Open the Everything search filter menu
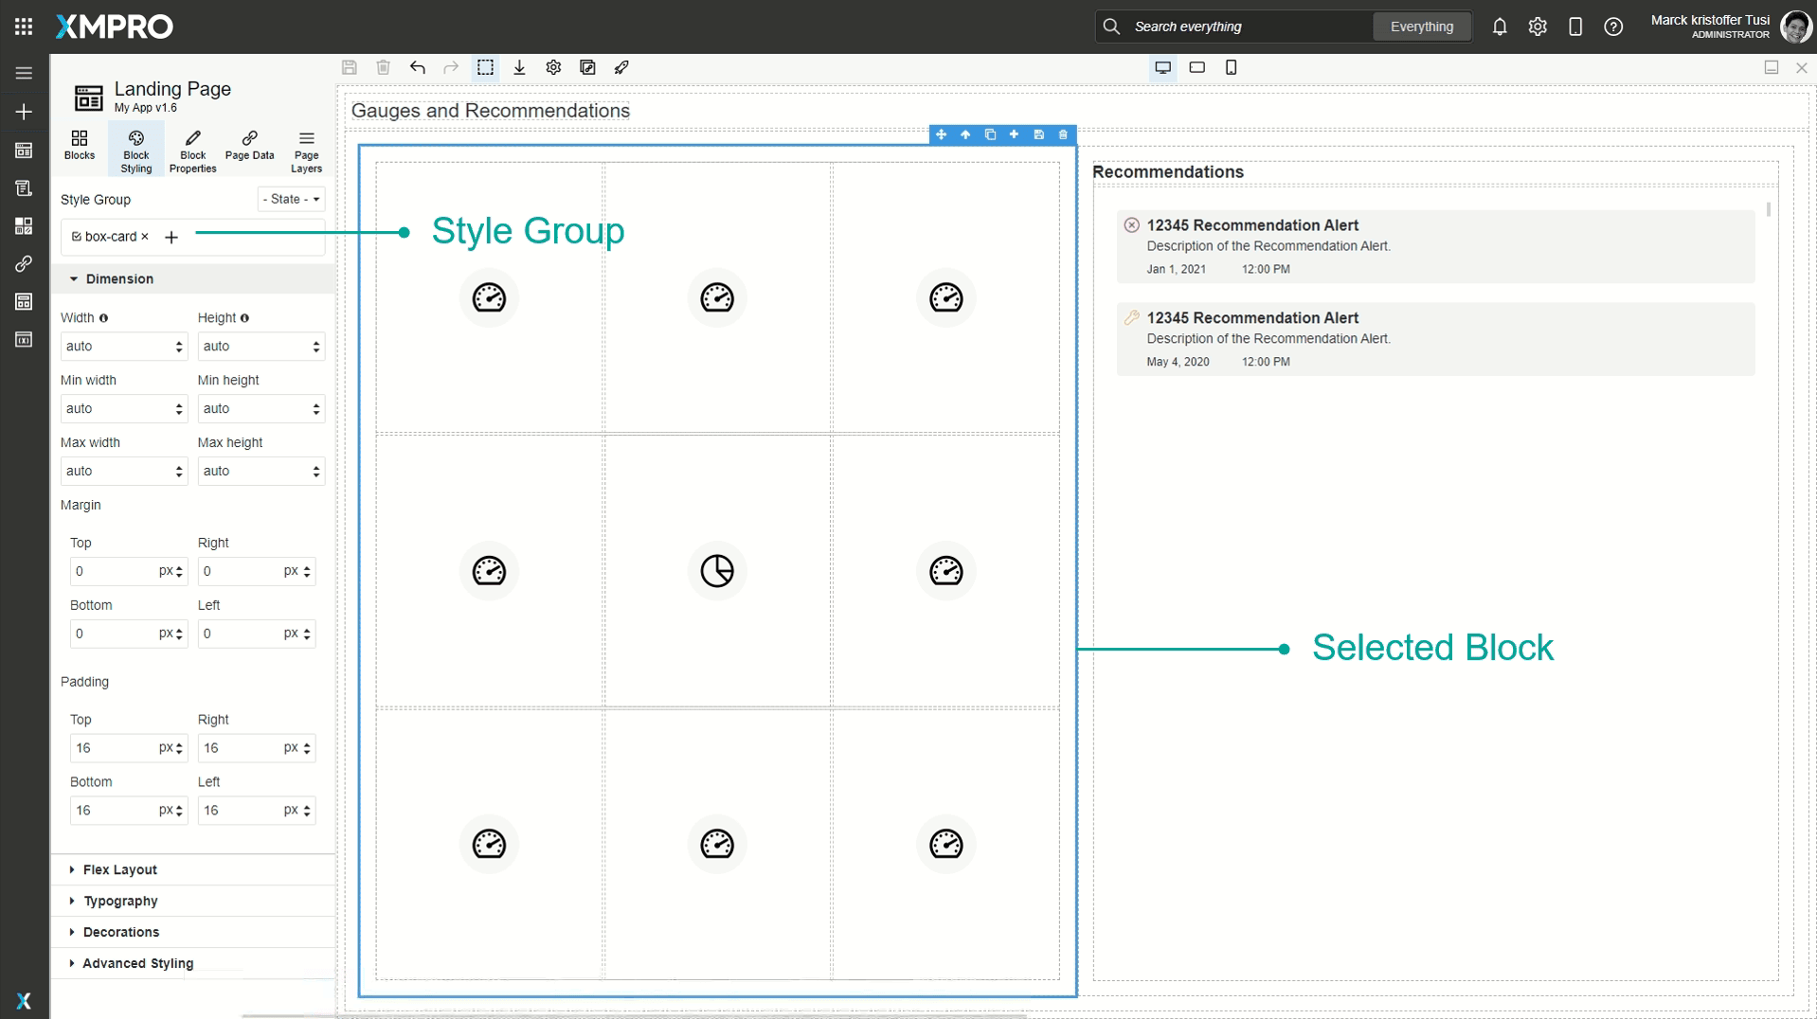The image size is (1817, 1019). click(x=1421, y=26)
